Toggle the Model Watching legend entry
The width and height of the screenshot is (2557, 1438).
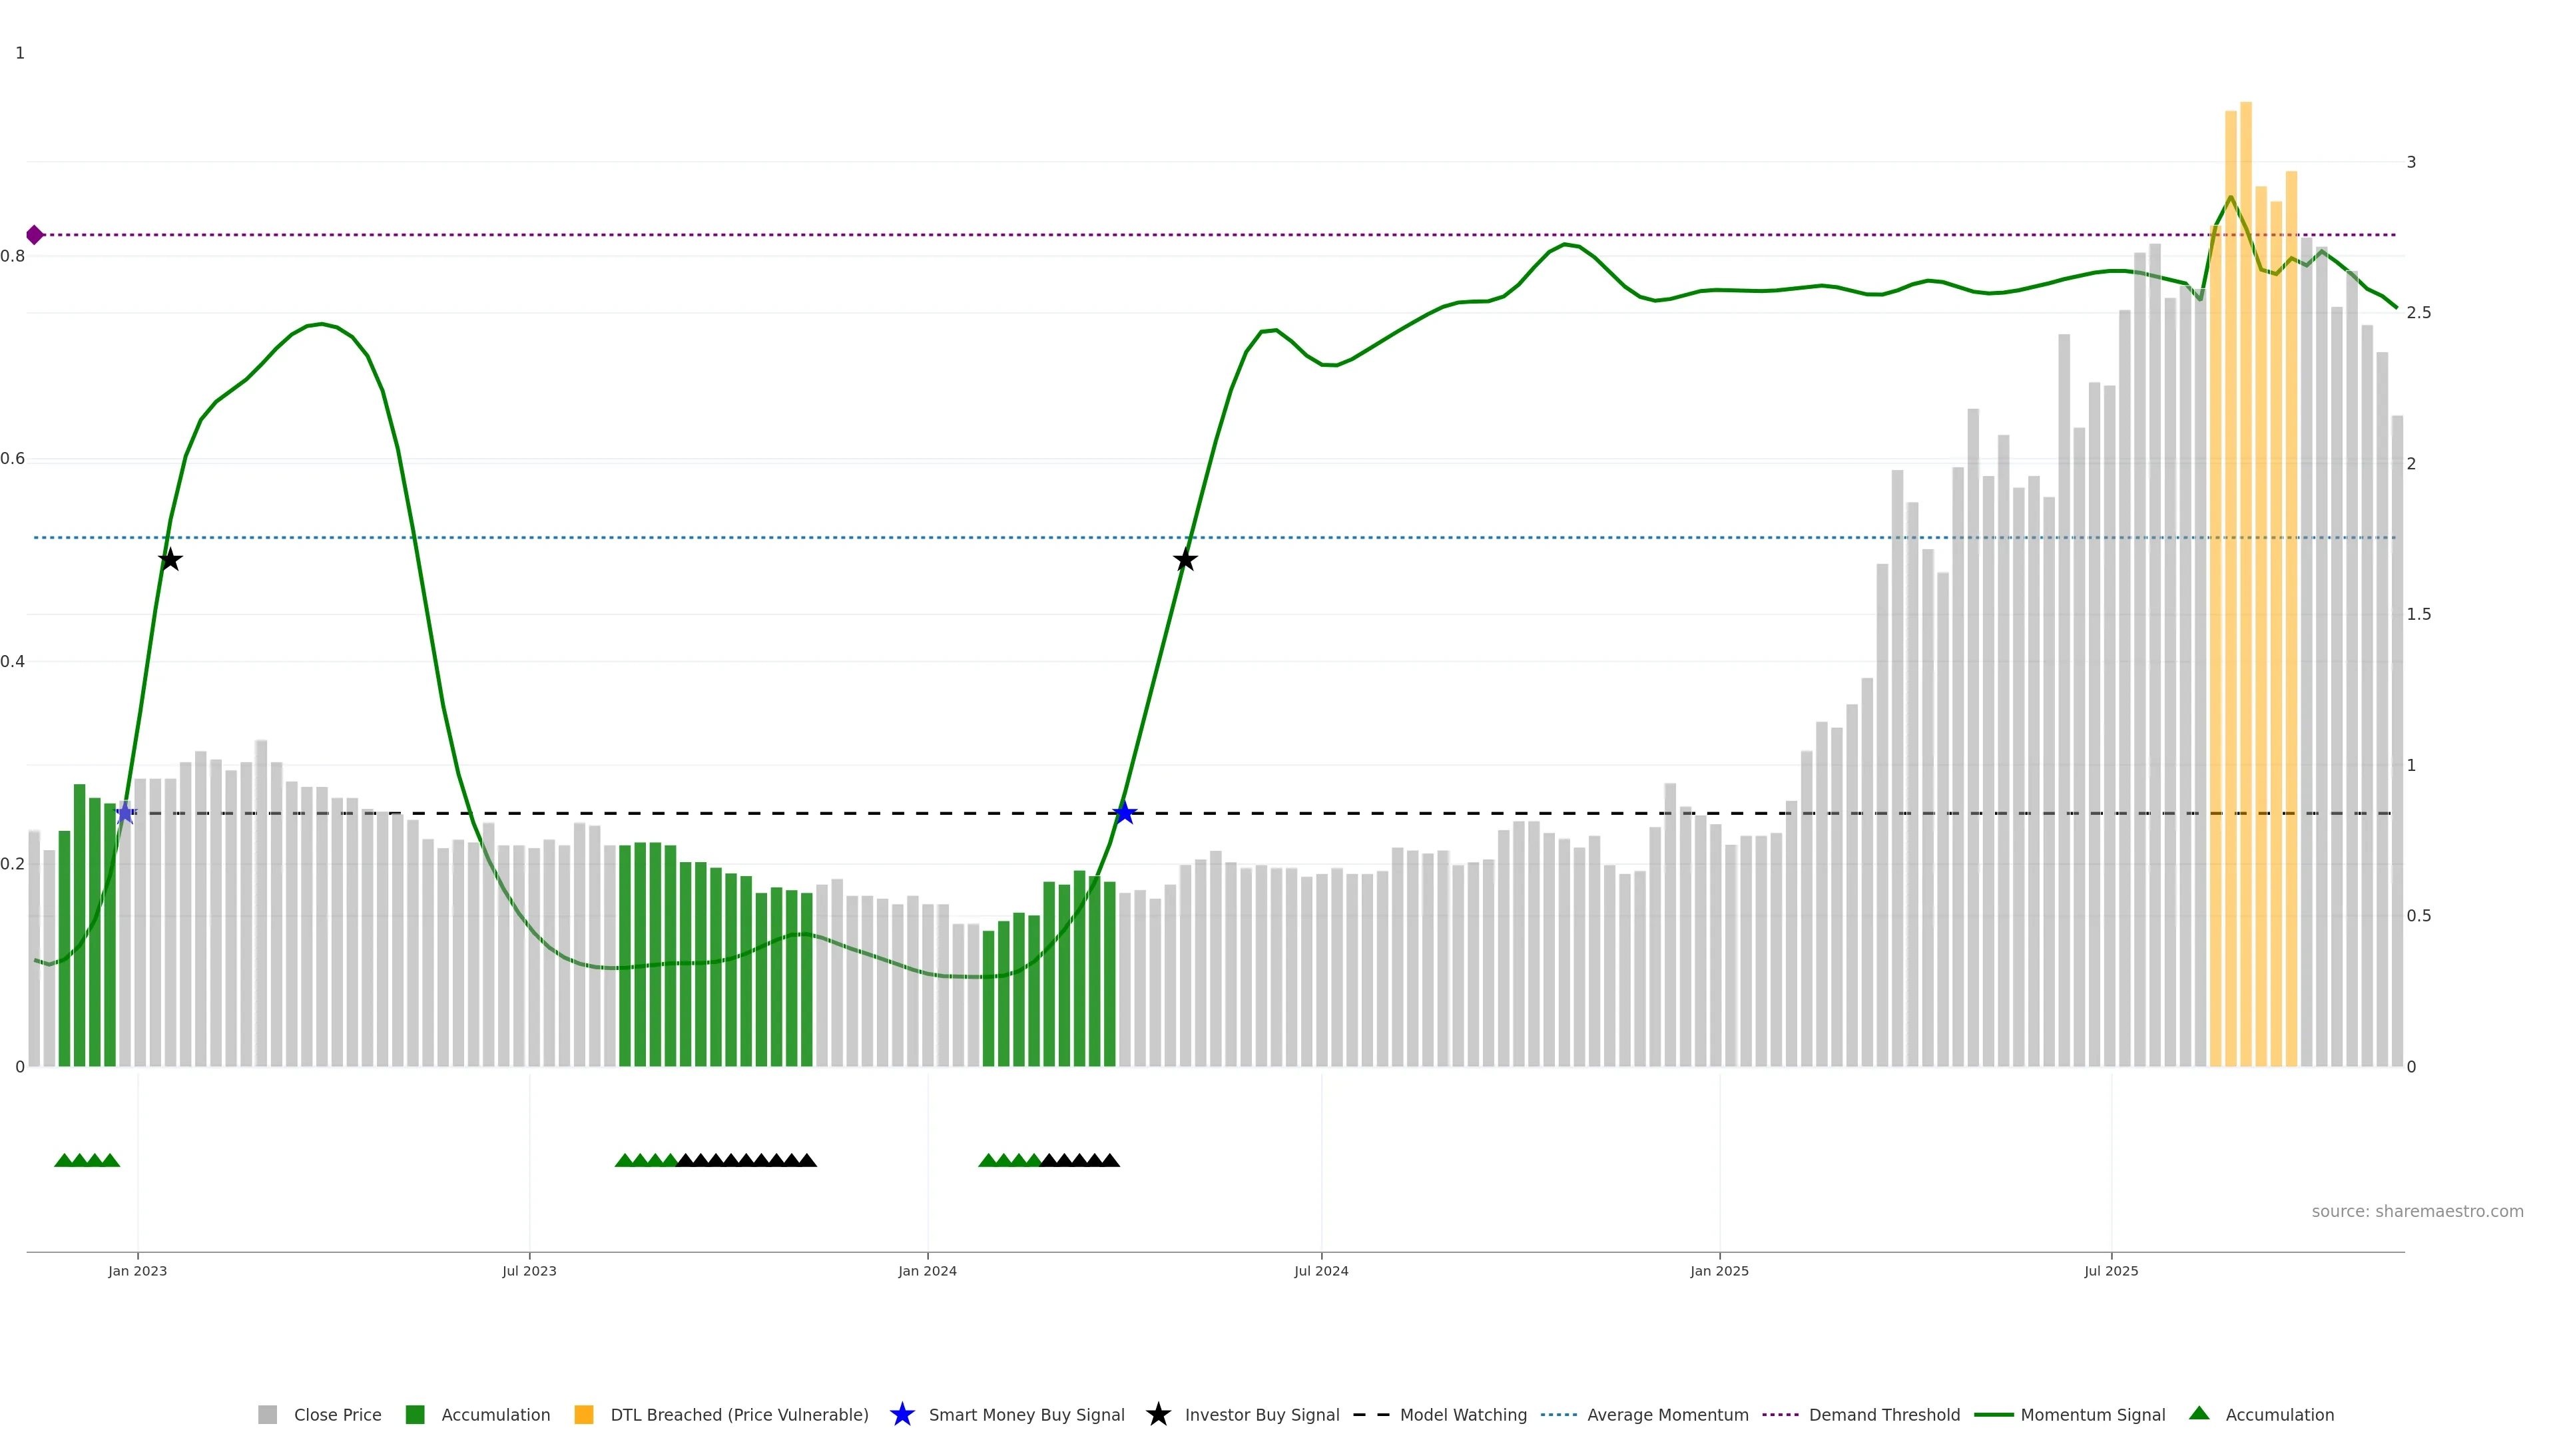click(x=1462, y=1415)
